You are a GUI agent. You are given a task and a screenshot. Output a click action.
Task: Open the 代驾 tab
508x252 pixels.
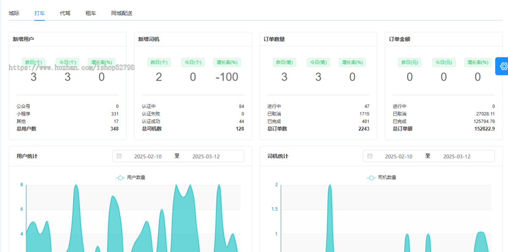(65, 13)
